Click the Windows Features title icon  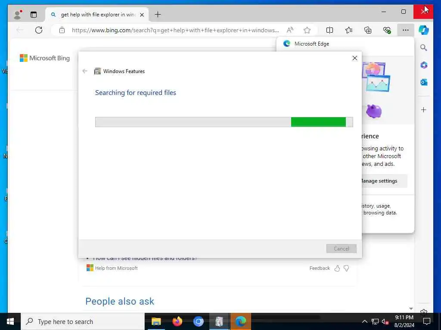coord(97,71)
